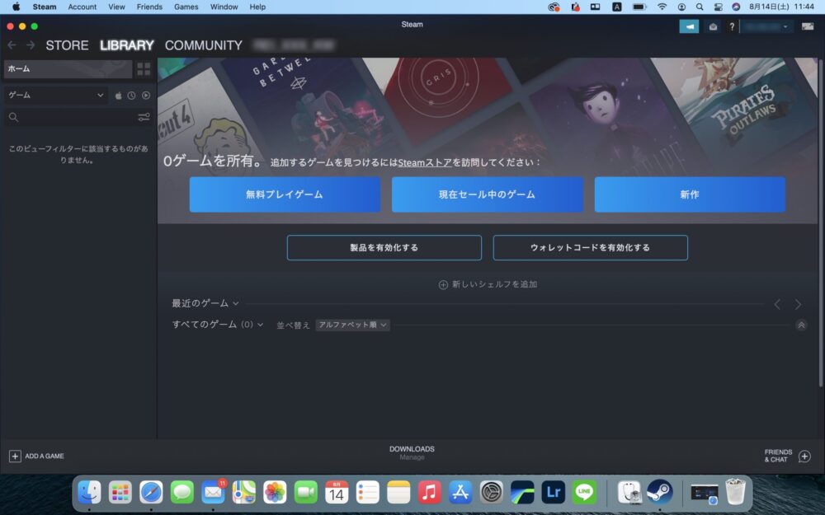
Task: Click the 新作 button
Action: click(690, 194)
